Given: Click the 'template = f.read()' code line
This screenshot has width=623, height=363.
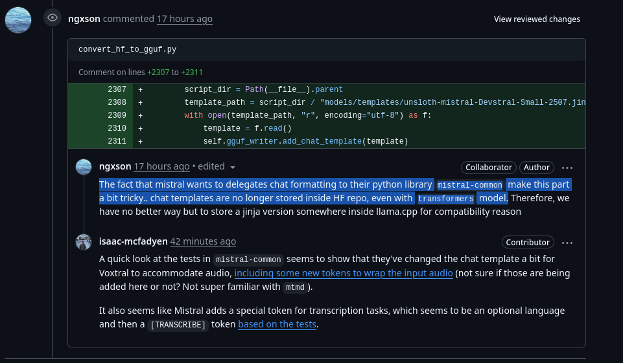Looking at the screenshot, I should pos(247,128).
